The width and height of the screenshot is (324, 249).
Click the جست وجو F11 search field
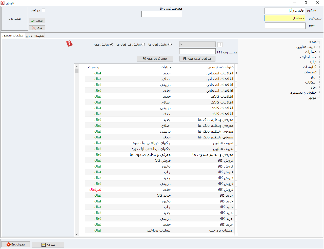pos(197,51)
